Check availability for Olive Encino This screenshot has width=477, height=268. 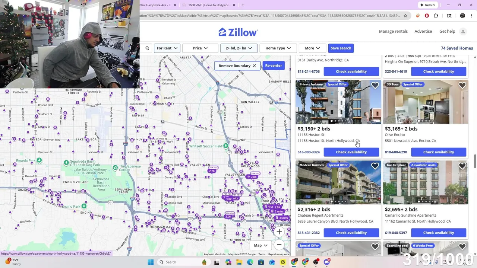(439, 152)
